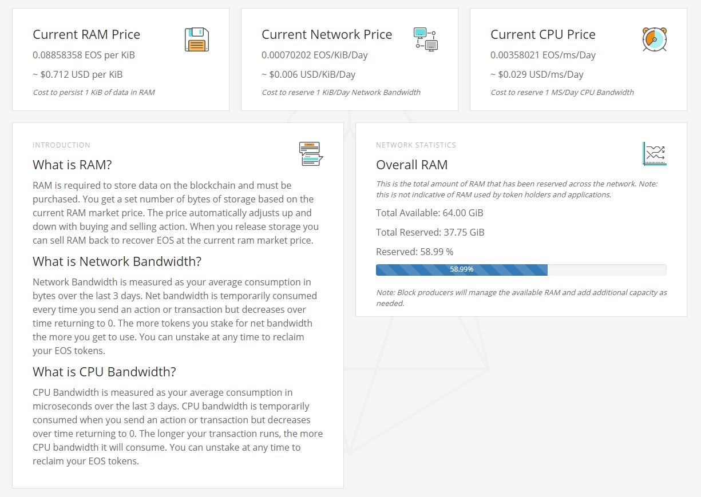Image resolution: width=701 pixels, height=497 pixels.
Task: Click the What is CPU Bandwidth? heading
Action: tap(104, 372)
